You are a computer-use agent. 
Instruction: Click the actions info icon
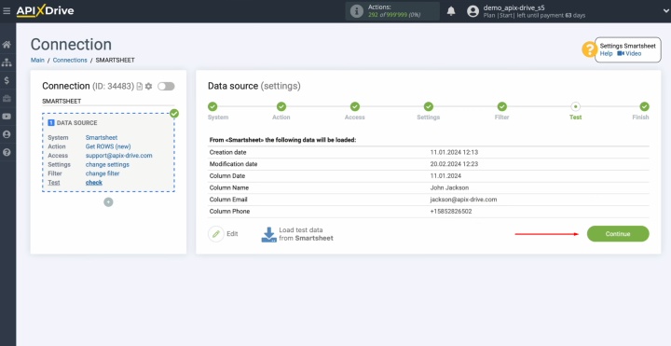356,11
